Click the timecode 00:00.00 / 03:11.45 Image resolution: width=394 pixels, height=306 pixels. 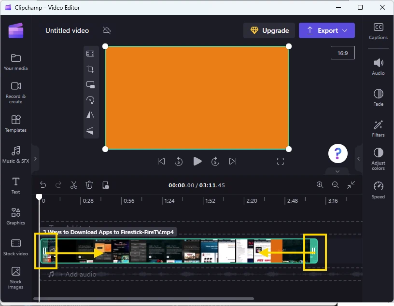(197, 185)
